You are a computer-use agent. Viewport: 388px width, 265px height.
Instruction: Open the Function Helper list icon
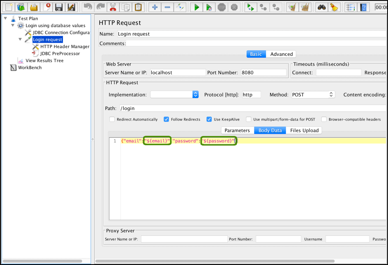351,7
